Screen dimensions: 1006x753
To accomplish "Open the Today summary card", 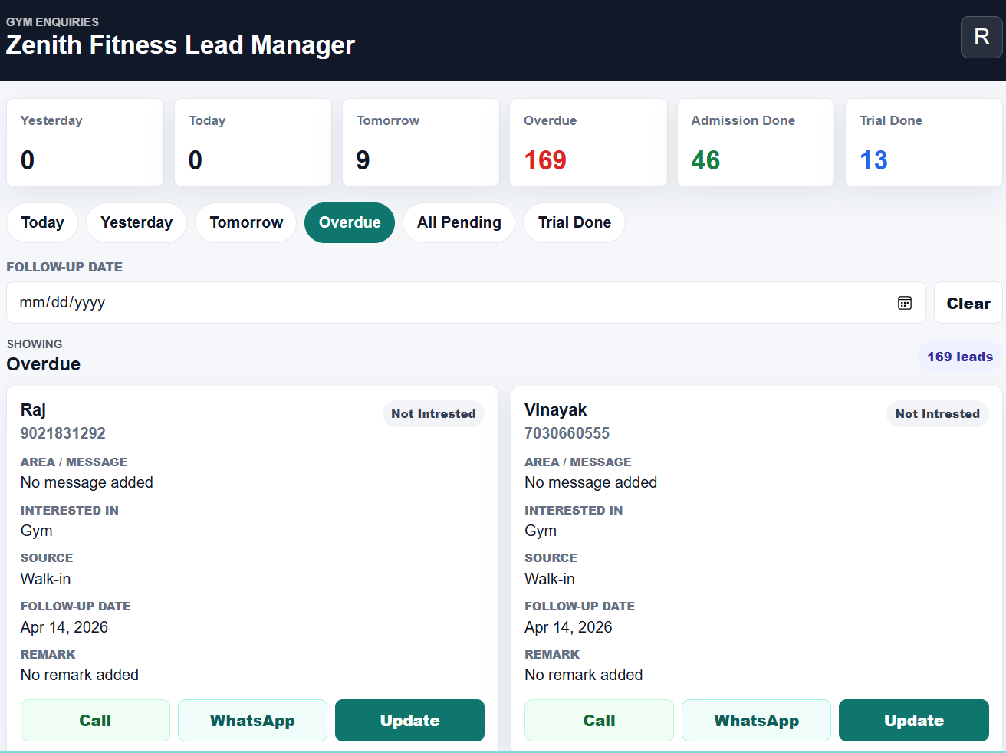I will 253,143.
